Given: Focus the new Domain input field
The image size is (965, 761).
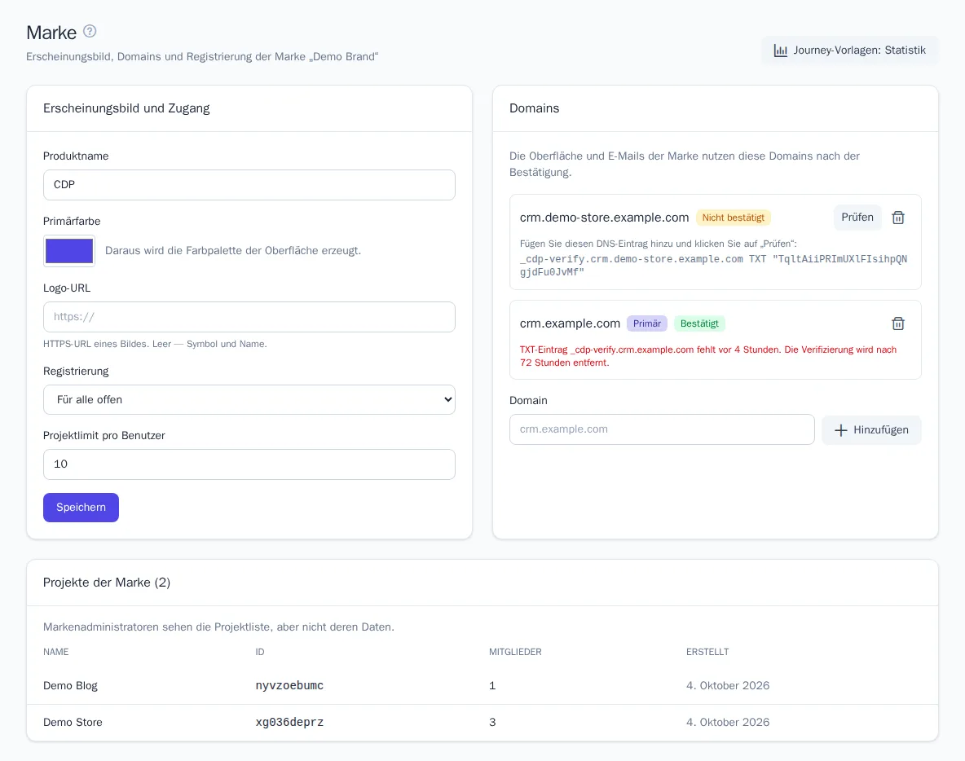Looking at the screenshot, I should [662, 429].
